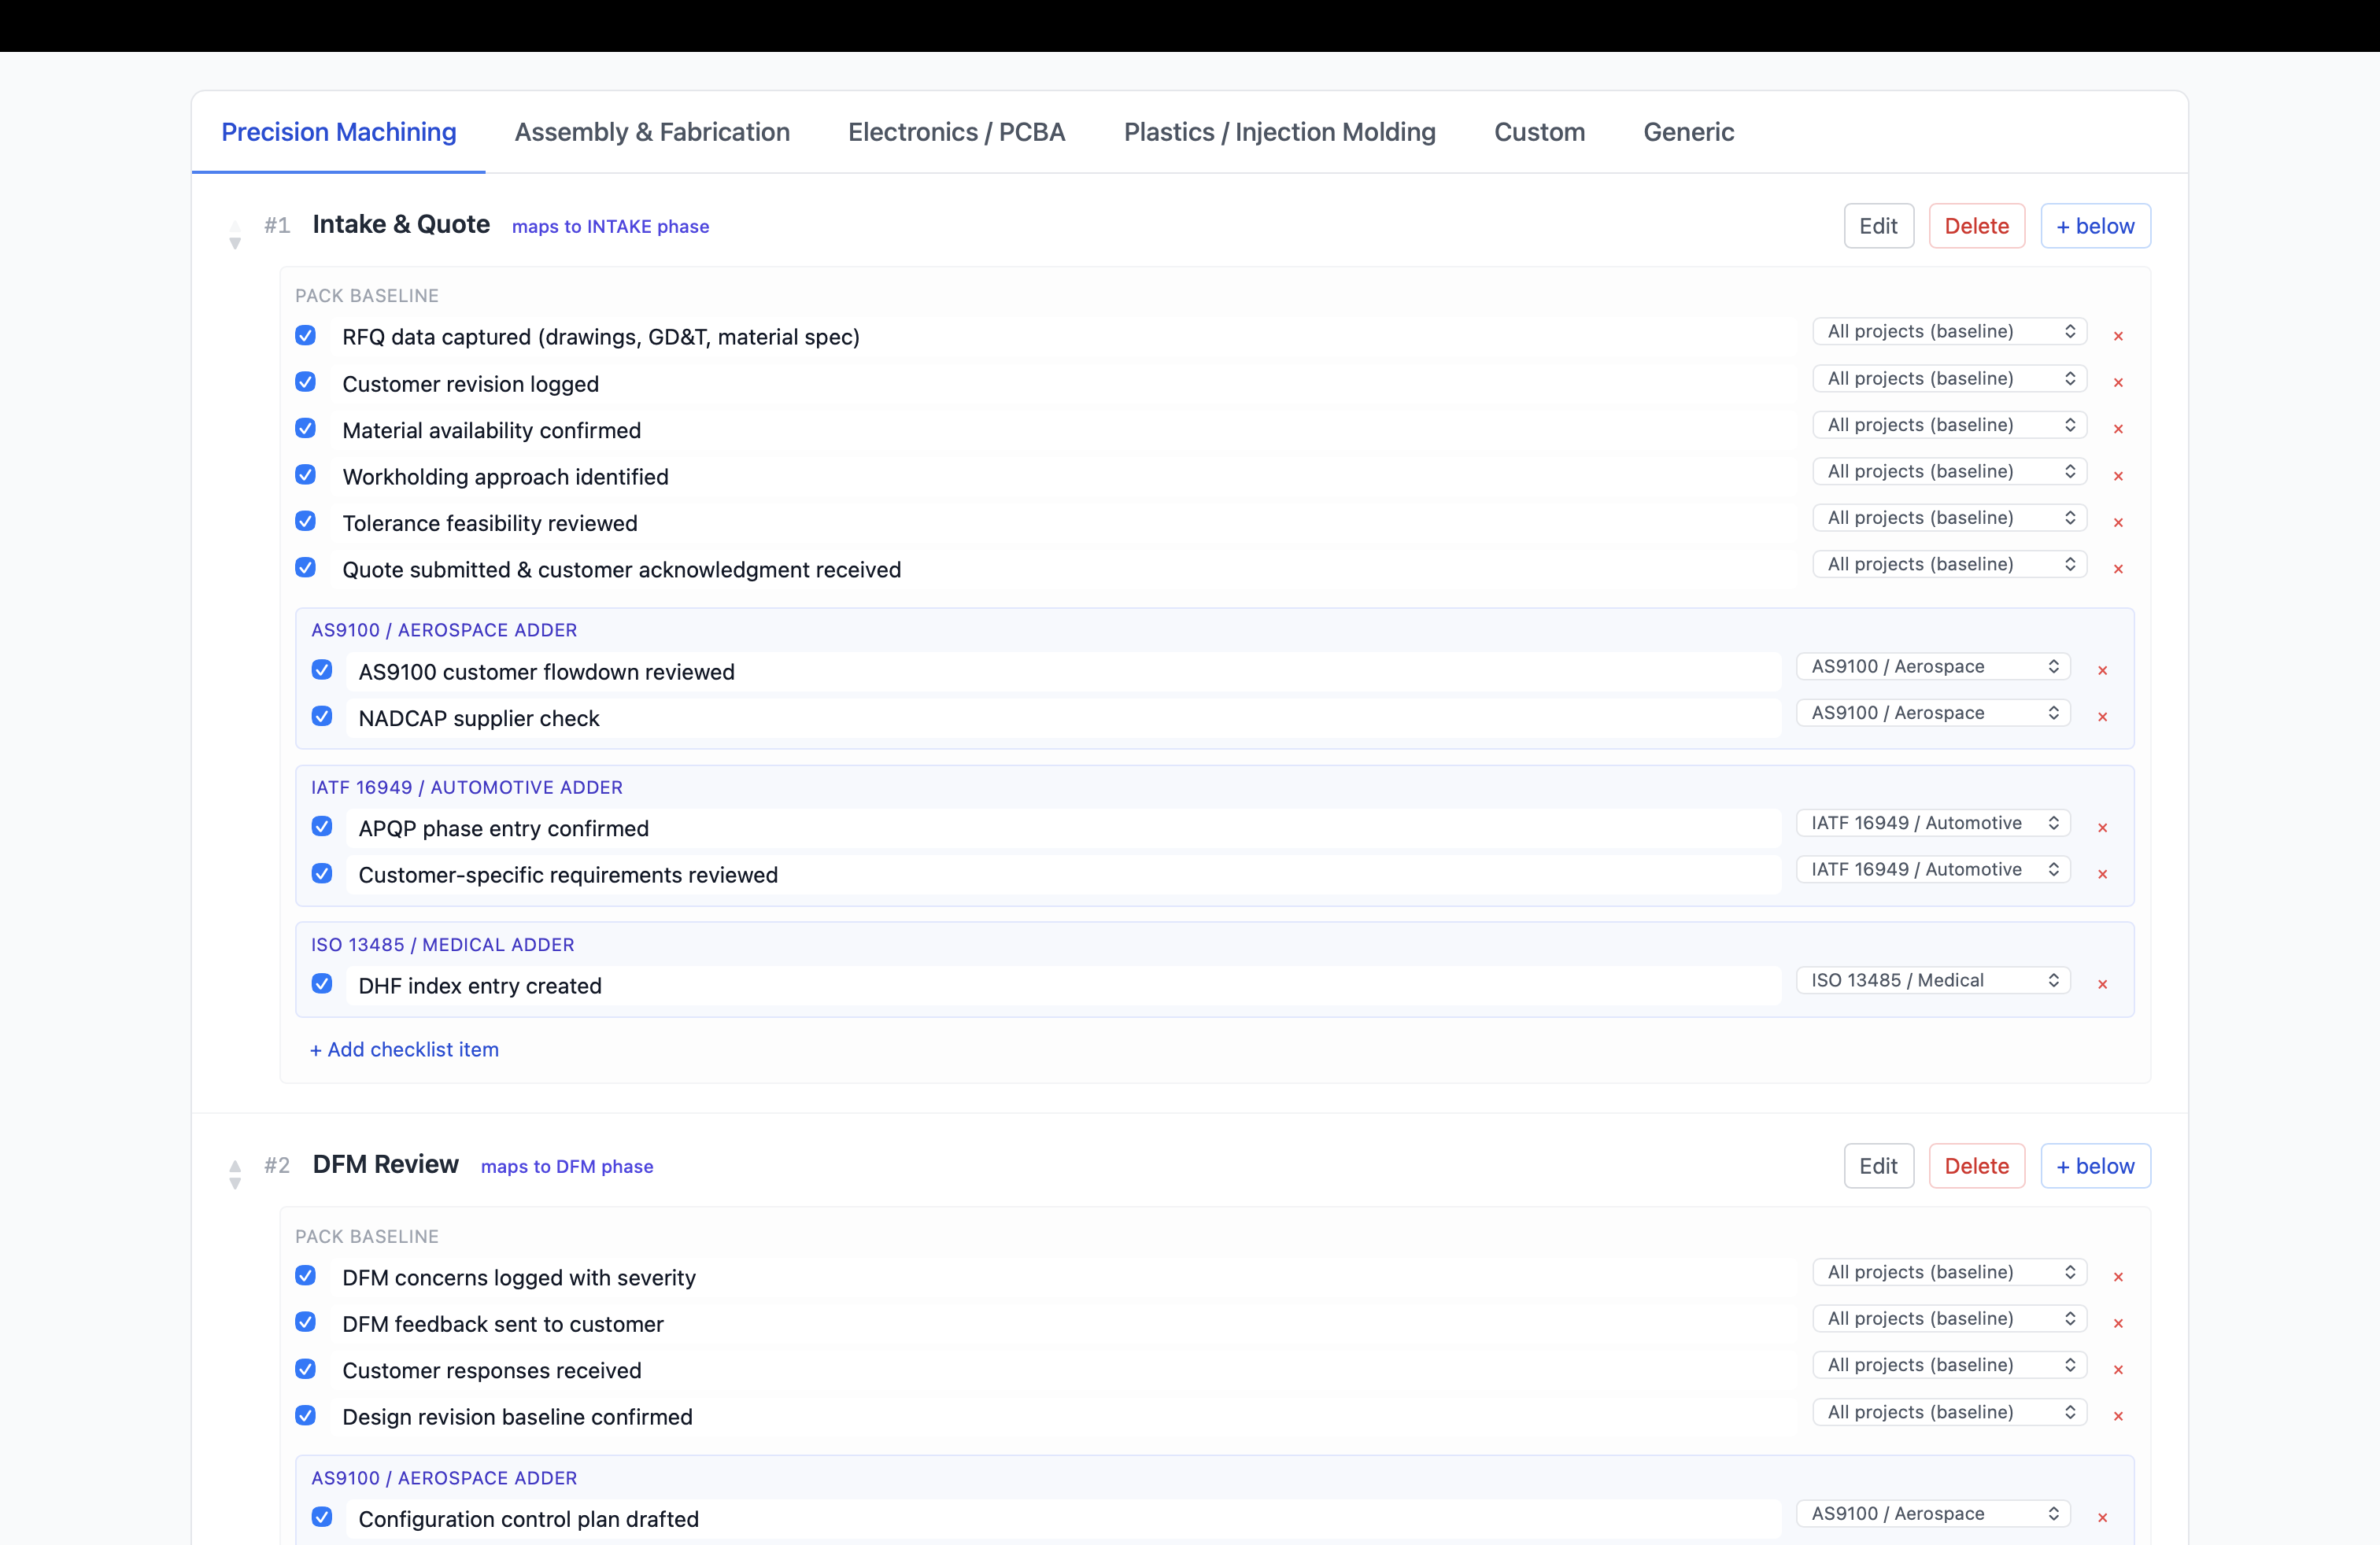
Task: Open the Custom tab
Action: pyautogui.click(x=1540, y=132)
